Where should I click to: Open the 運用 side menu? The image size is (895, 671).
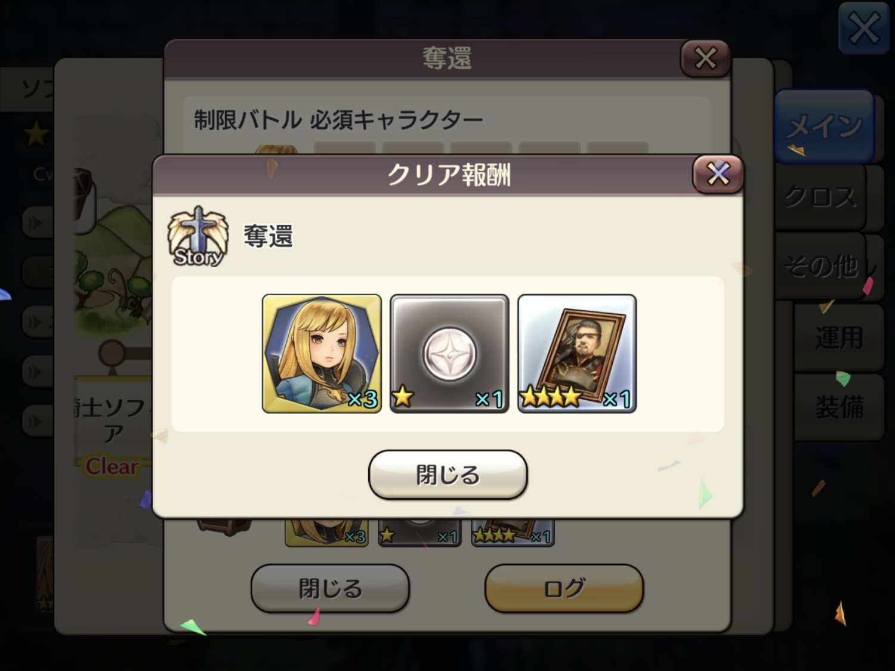pos(839,338)
